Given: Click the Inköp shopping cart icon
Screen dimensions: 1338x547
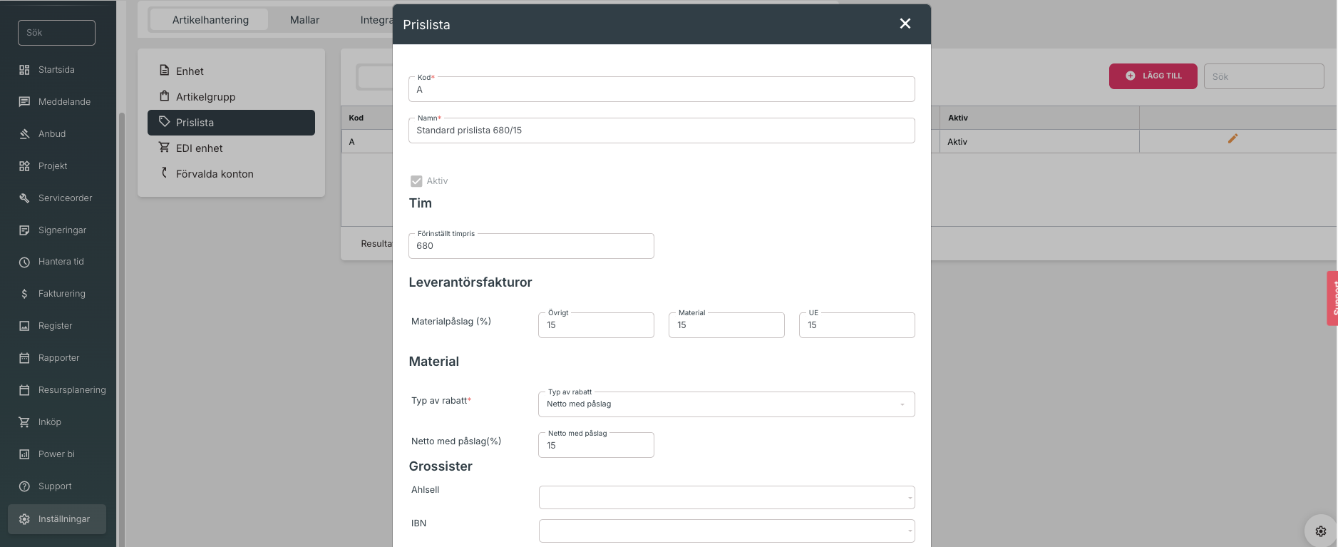Looking at the screenshot, I should (24, 422).
